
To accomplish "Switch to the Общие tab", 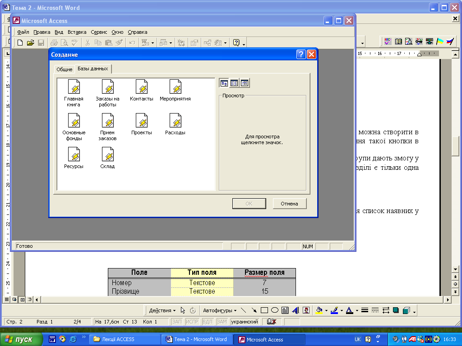I will point(64,69).
